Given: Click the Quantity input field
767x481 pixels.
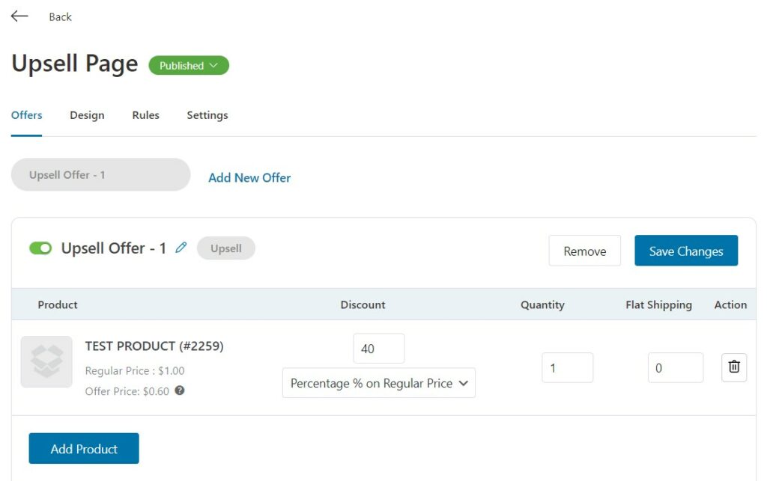Looking at the screenshot, I should coord(568,368).
